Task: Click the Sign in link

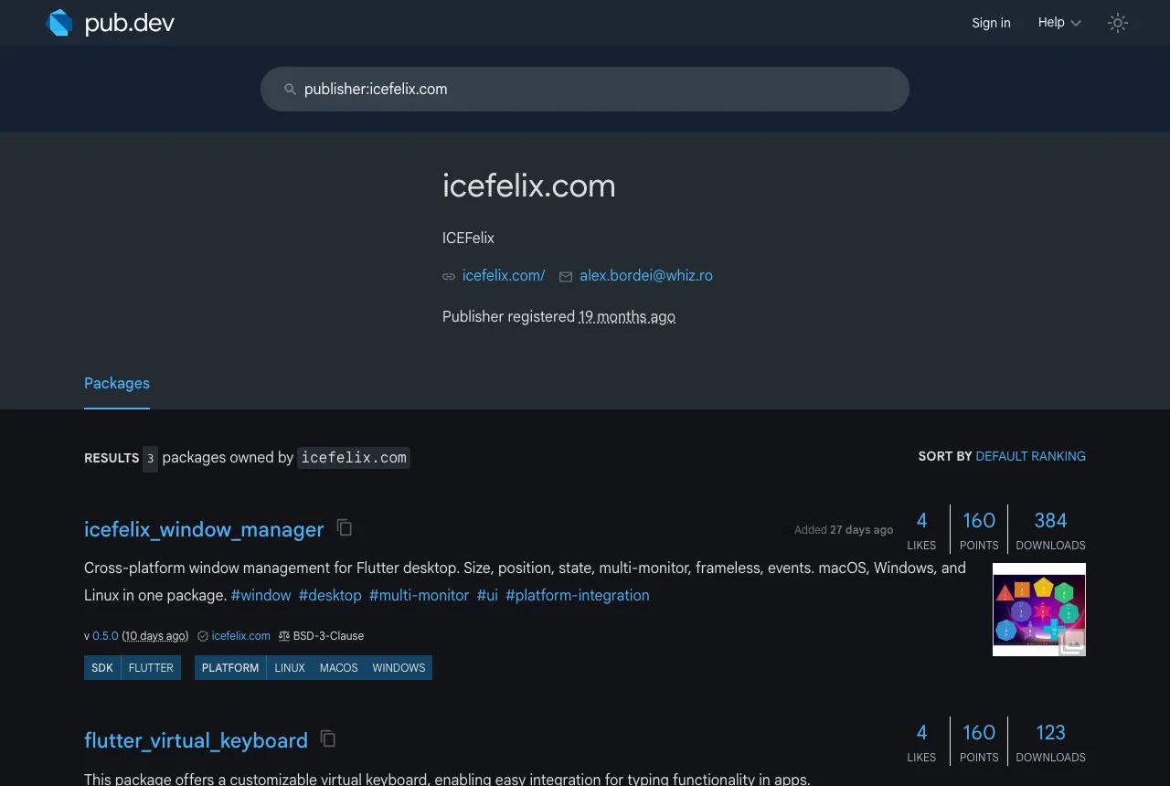Action: point(991,23)
